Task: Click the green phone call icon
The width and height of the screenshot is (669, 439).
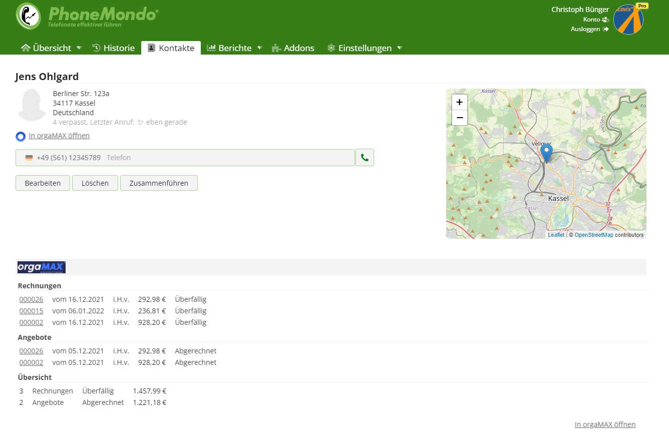Action: [x=365, y=158]
